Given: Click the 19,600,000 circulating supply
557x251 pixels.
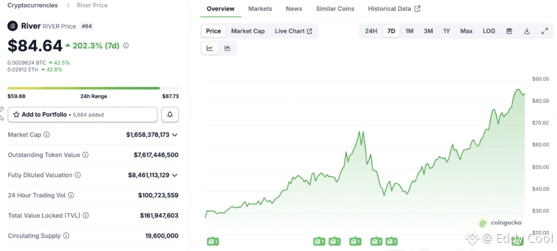Looking at the screenshot, I should pos(161,236).
